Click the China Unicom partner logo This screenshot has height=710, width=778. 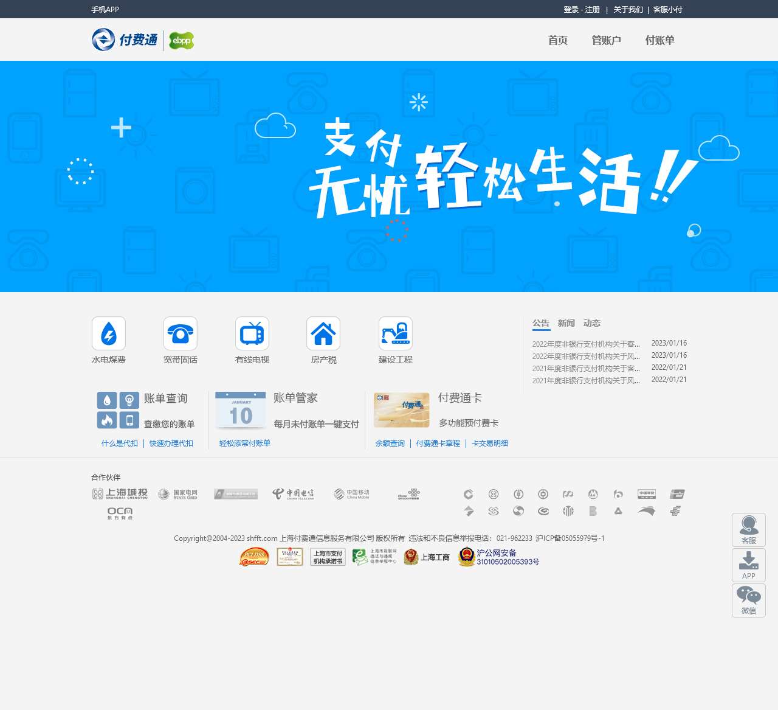[409, 494]
